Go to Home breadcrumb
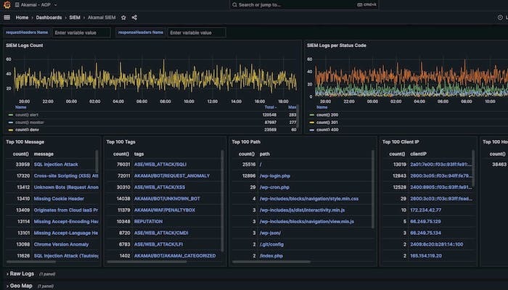Viewport: 508px width, 290px height. click(x=22, y=17)
